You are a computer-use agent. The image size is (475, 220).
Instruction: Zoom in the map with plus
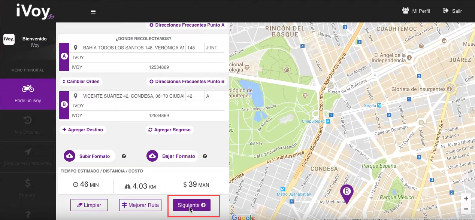pos(466,199)
